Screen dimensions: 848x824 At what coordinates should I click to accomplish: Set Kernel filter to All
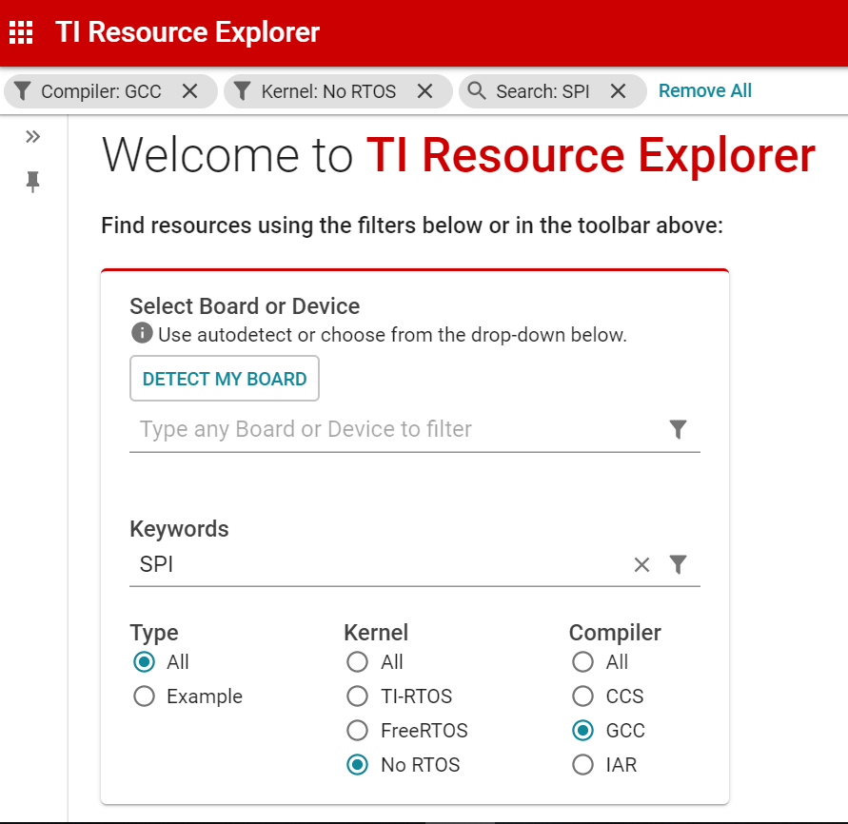[x=357, y=662]
